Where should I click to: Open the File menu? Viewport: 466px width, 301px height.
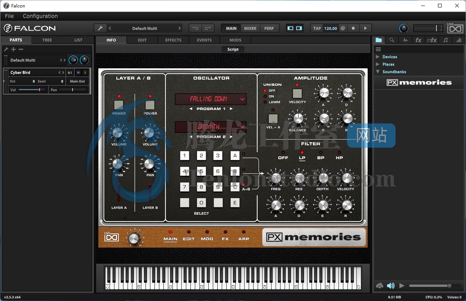9,16
